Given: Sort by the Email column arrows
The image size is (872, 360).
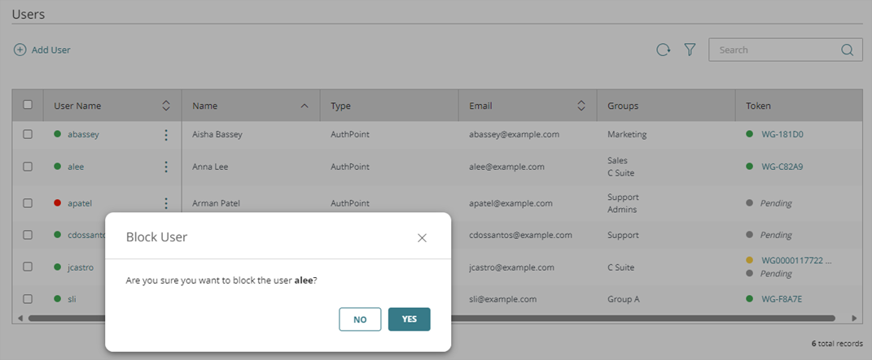Looking at the screenshot, I should 581,106.
